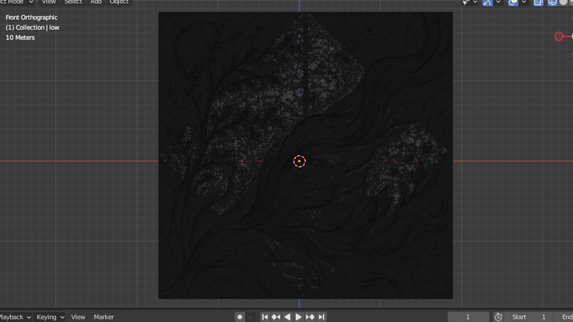This screenshot has height=322, width=573.
Task: Click the End frame field
Action: click(x=563, y=317)
